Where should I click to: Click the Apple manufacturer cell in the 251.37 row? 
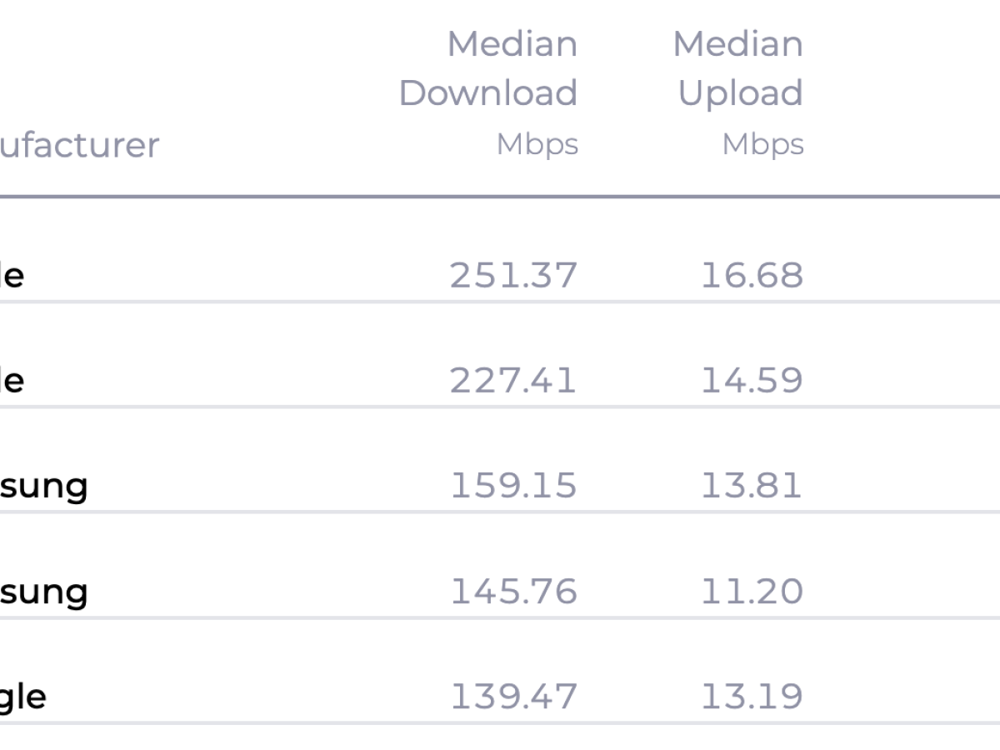12,275
